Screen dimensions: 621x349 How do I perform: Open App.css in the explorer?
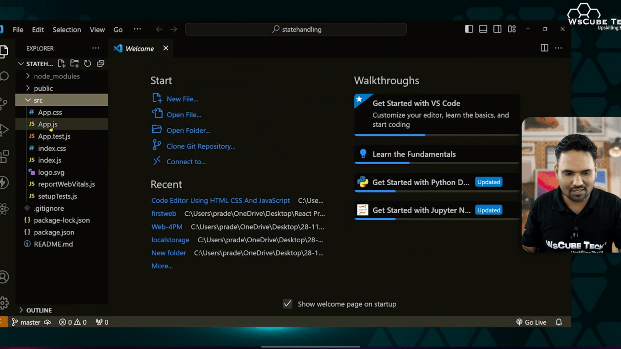(62, 112)
